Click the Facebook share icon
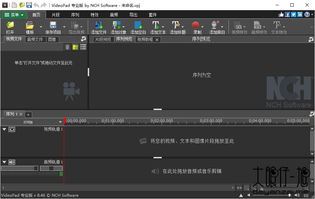Viewport: 315px width, 199px height. (x=287, y=15)
